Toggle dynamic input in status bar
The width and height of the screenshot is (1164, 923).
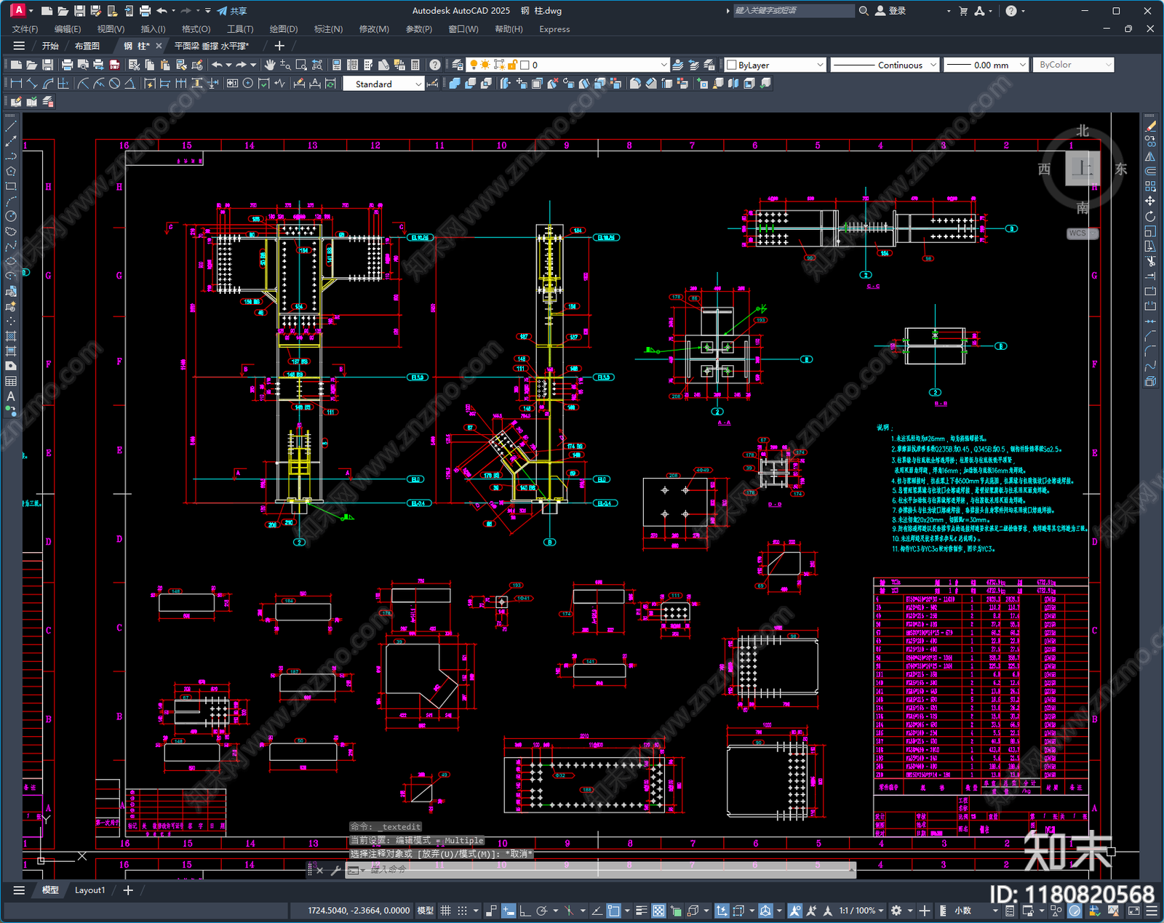click(509, 911)
